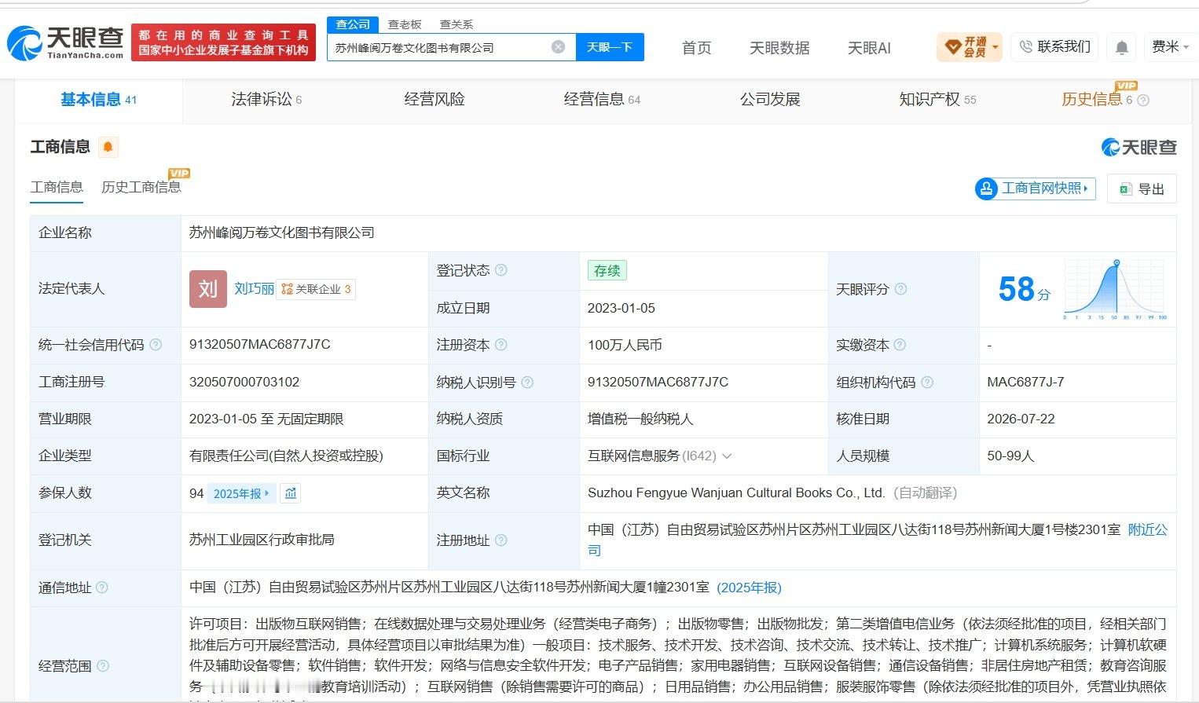This screenshot has height=703, width=1199.
Task: Click the orange bell beside 工商信息 heading
Action: tap(108, 147)
